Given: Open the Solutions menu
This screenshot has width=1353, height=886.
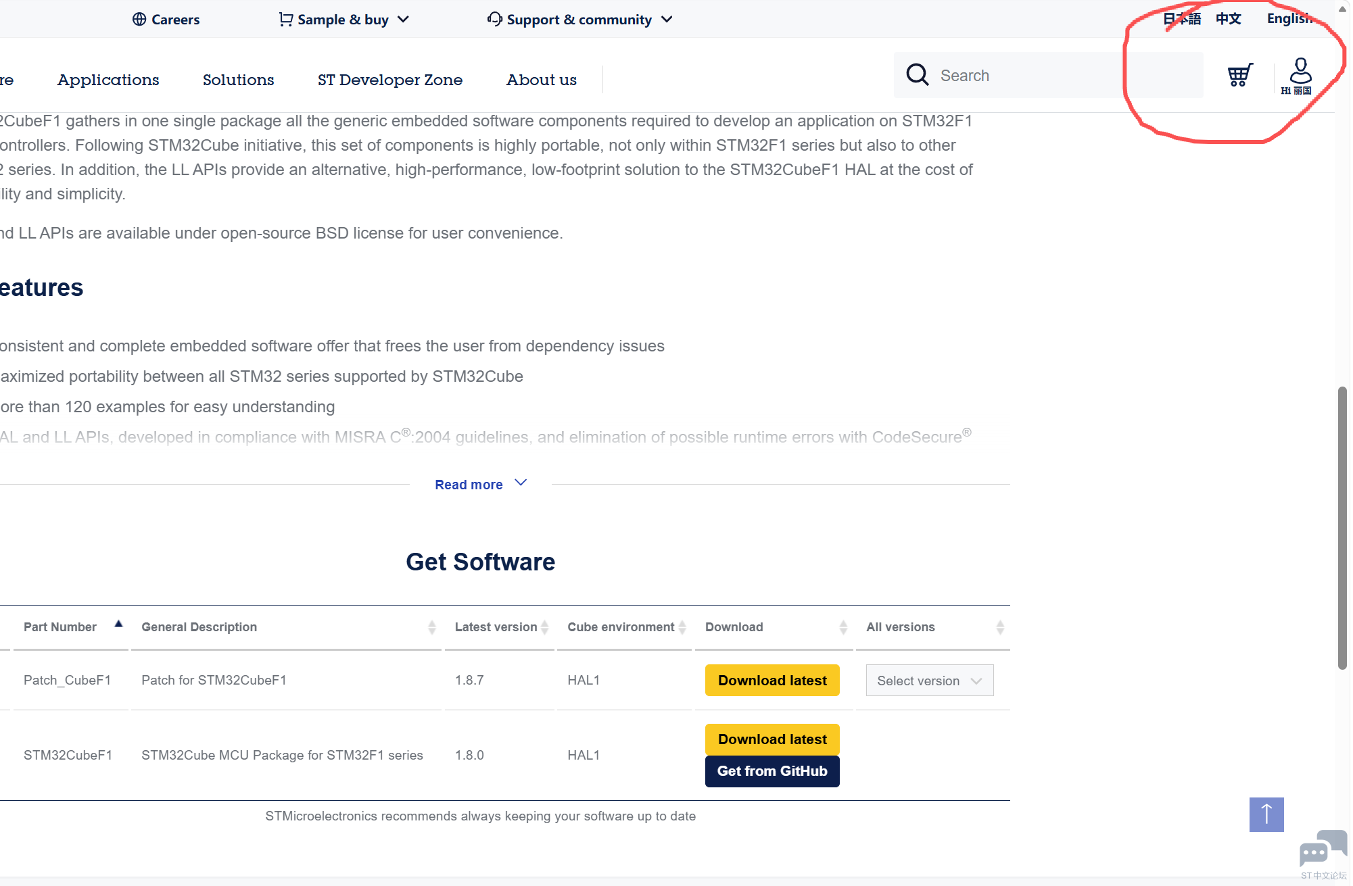Looking at the screenshot, I should tap(239, 80).
